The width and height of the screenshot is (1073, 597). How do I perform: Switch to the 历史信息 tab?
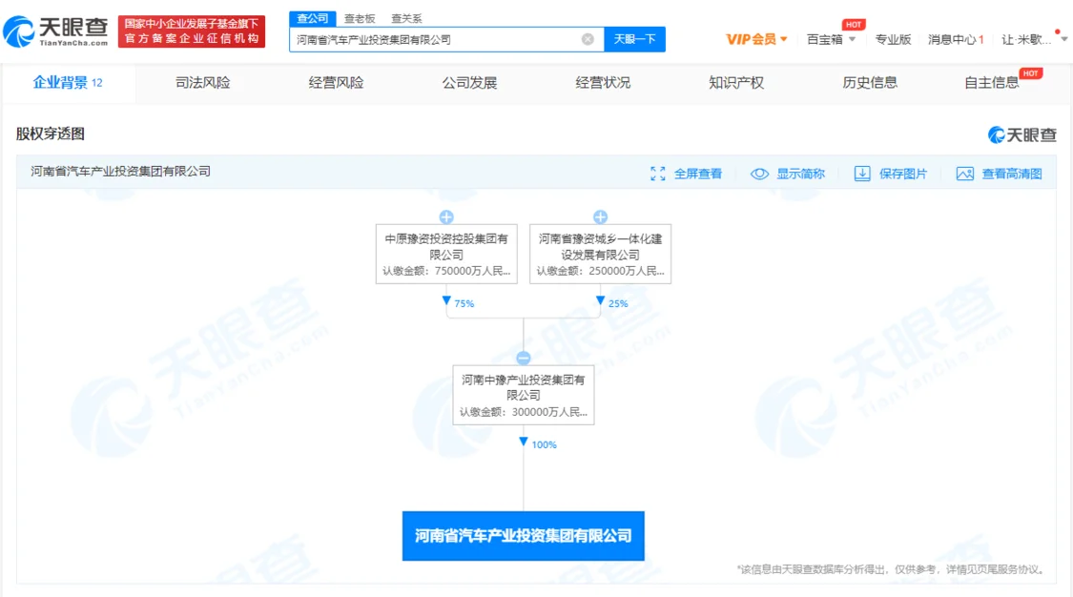click(870, 83)
